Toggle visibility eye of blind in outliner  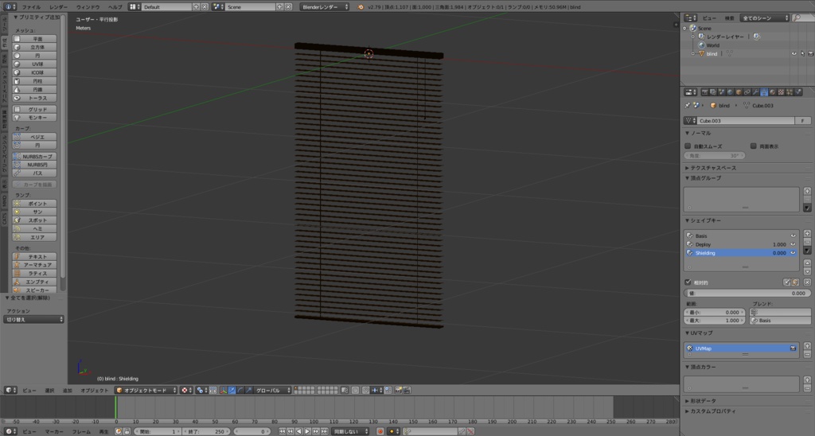coord(794,53)
